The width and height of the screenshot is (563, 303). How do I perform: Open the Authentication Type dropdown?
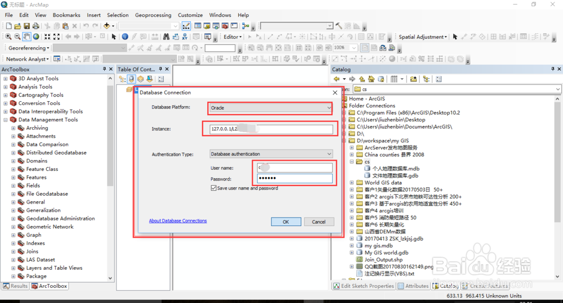[x=329, y=154]
